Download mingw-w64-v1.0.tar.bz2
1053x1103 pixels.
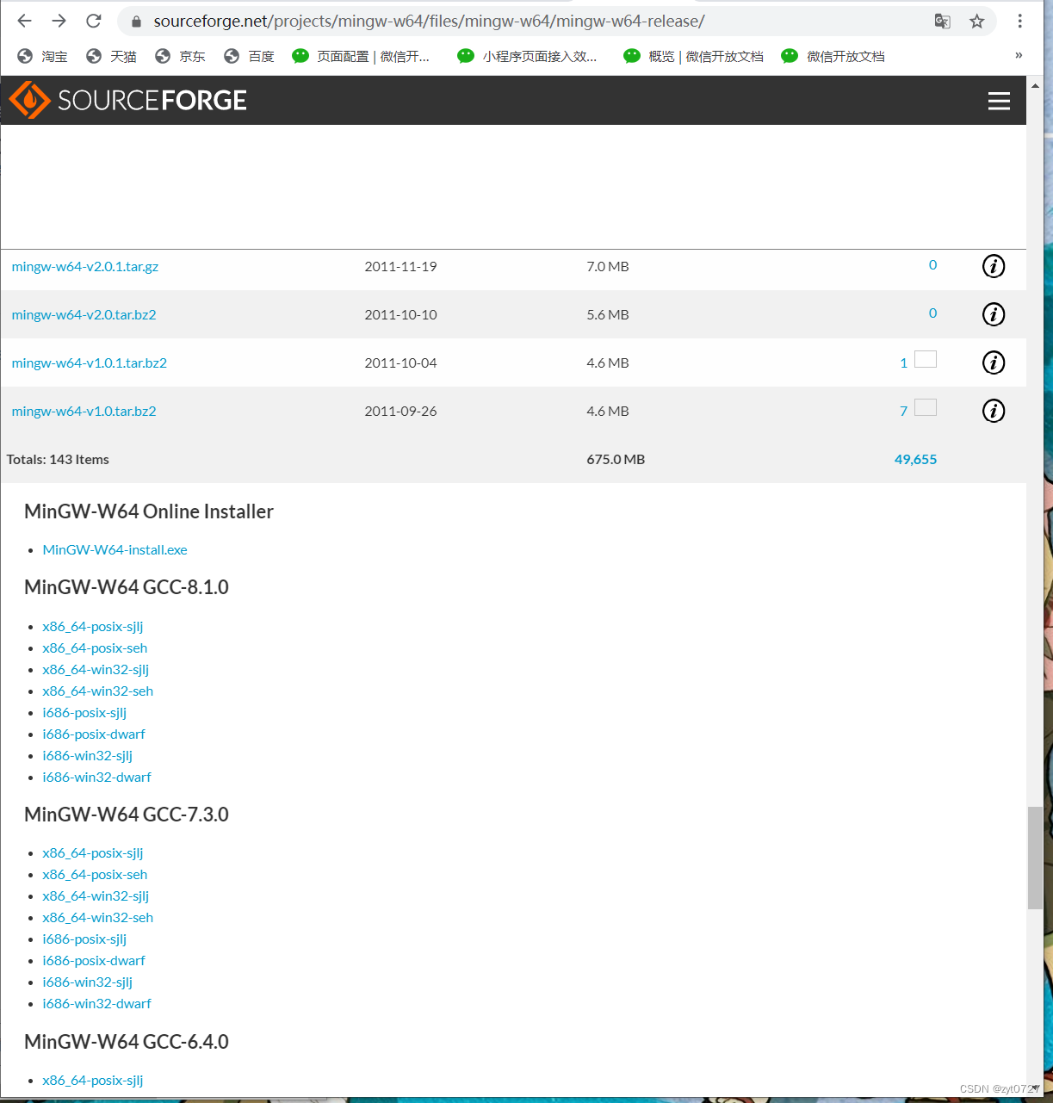tap(84, 412)
